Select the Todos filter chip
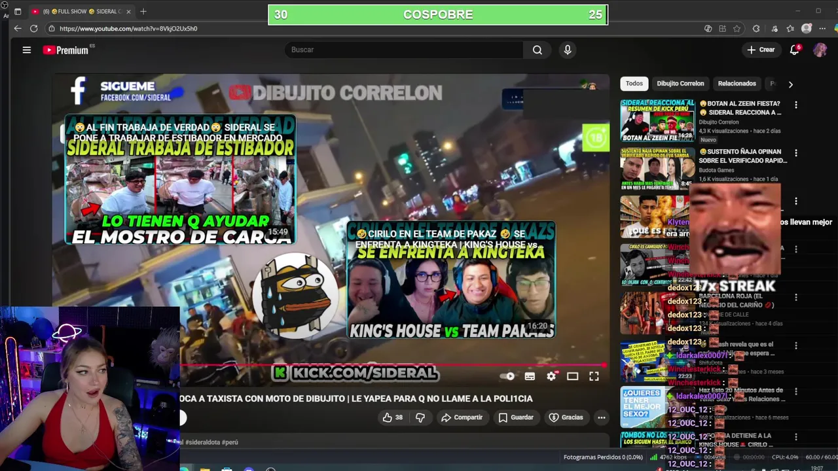Image resolution: width=838 pixels, height=471 pixels. pos(634,84)
